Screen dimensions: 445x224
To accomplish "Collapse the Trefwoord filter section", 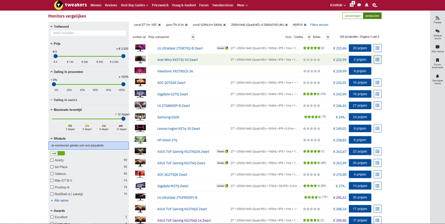I will pos(60,27).
